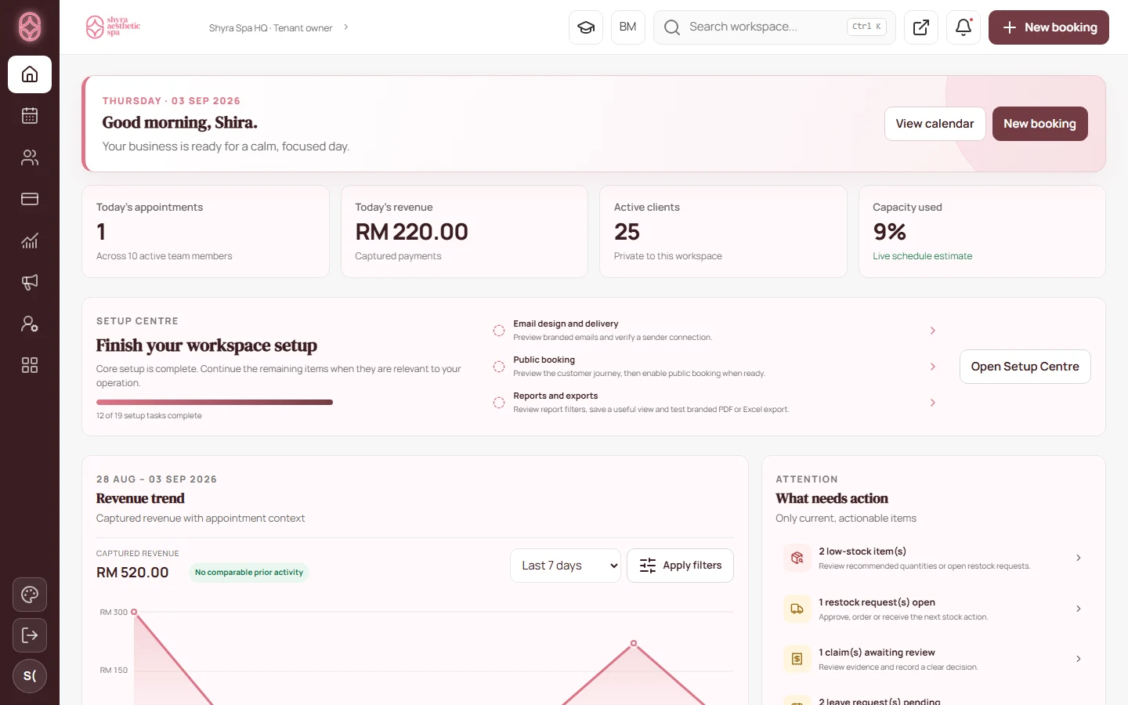The height and width of the screenshot is (705, 1128).
Task: Click the search magnifier icon
Action: pos(672,27)
